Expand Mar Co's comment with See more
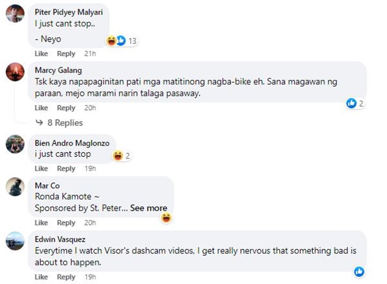387x284 pixels. (149, 208)
